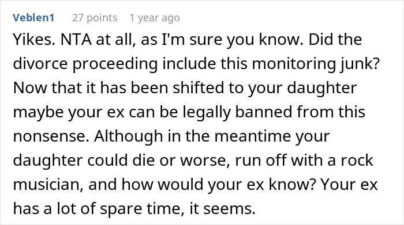404x225 pixels.
Task: Click the NTA abbreviation in the comment
Action: point(76,40)
